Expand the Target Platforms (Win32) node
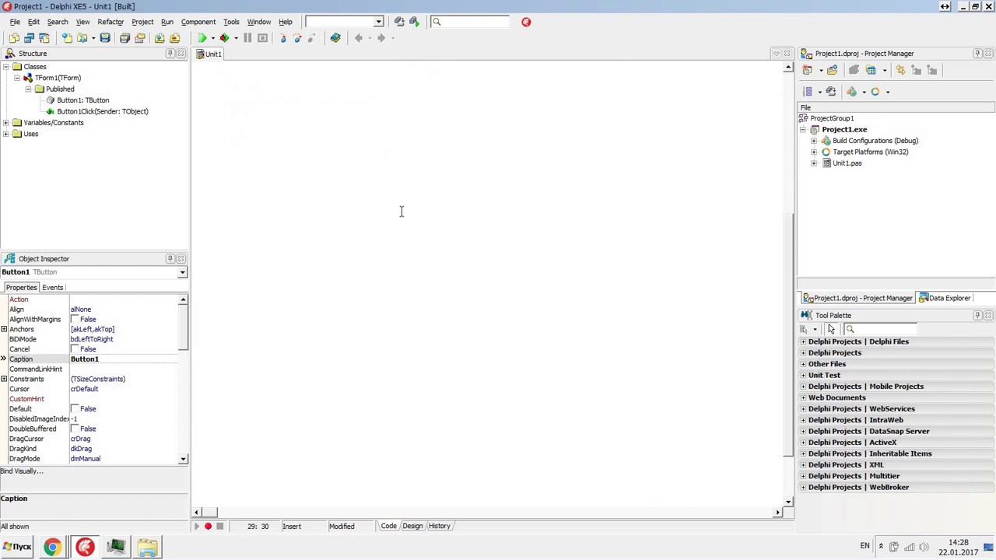996x560 pixels. click(x=814, y=152)
